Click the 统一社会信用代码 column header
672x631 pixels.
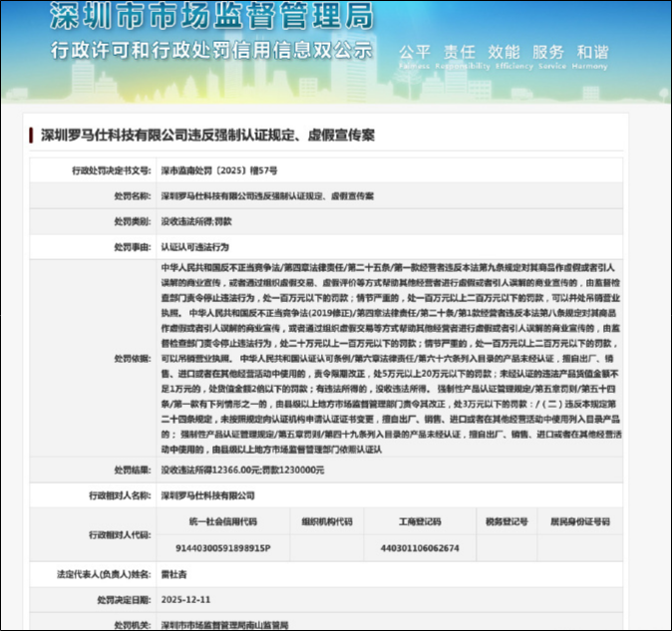click(223, 521)
